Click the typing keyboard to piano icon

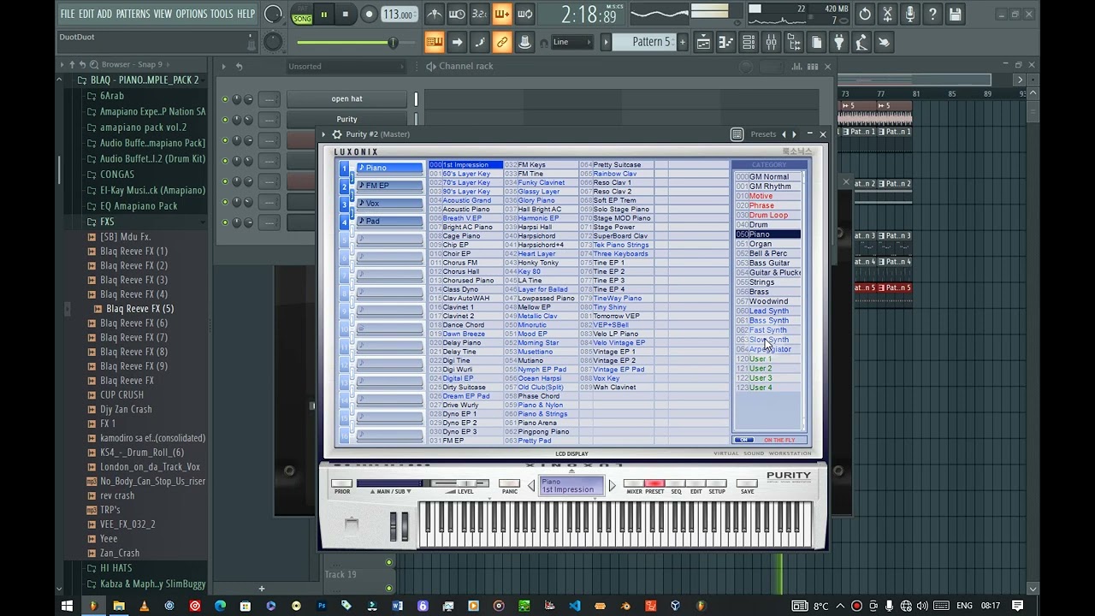tap(435, 42)
